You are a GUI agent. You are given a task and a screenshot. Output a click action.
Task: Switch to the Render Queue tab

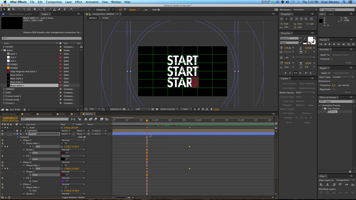pyautogui.click(x=9, y=114)
